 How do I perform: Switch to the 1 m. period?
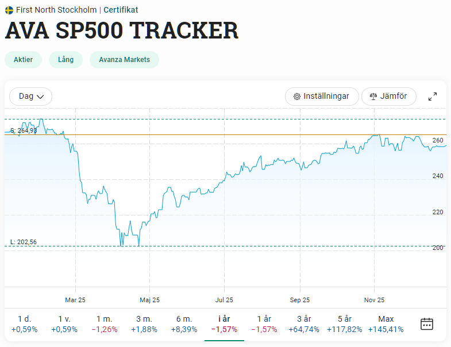[x=105, y=324]
